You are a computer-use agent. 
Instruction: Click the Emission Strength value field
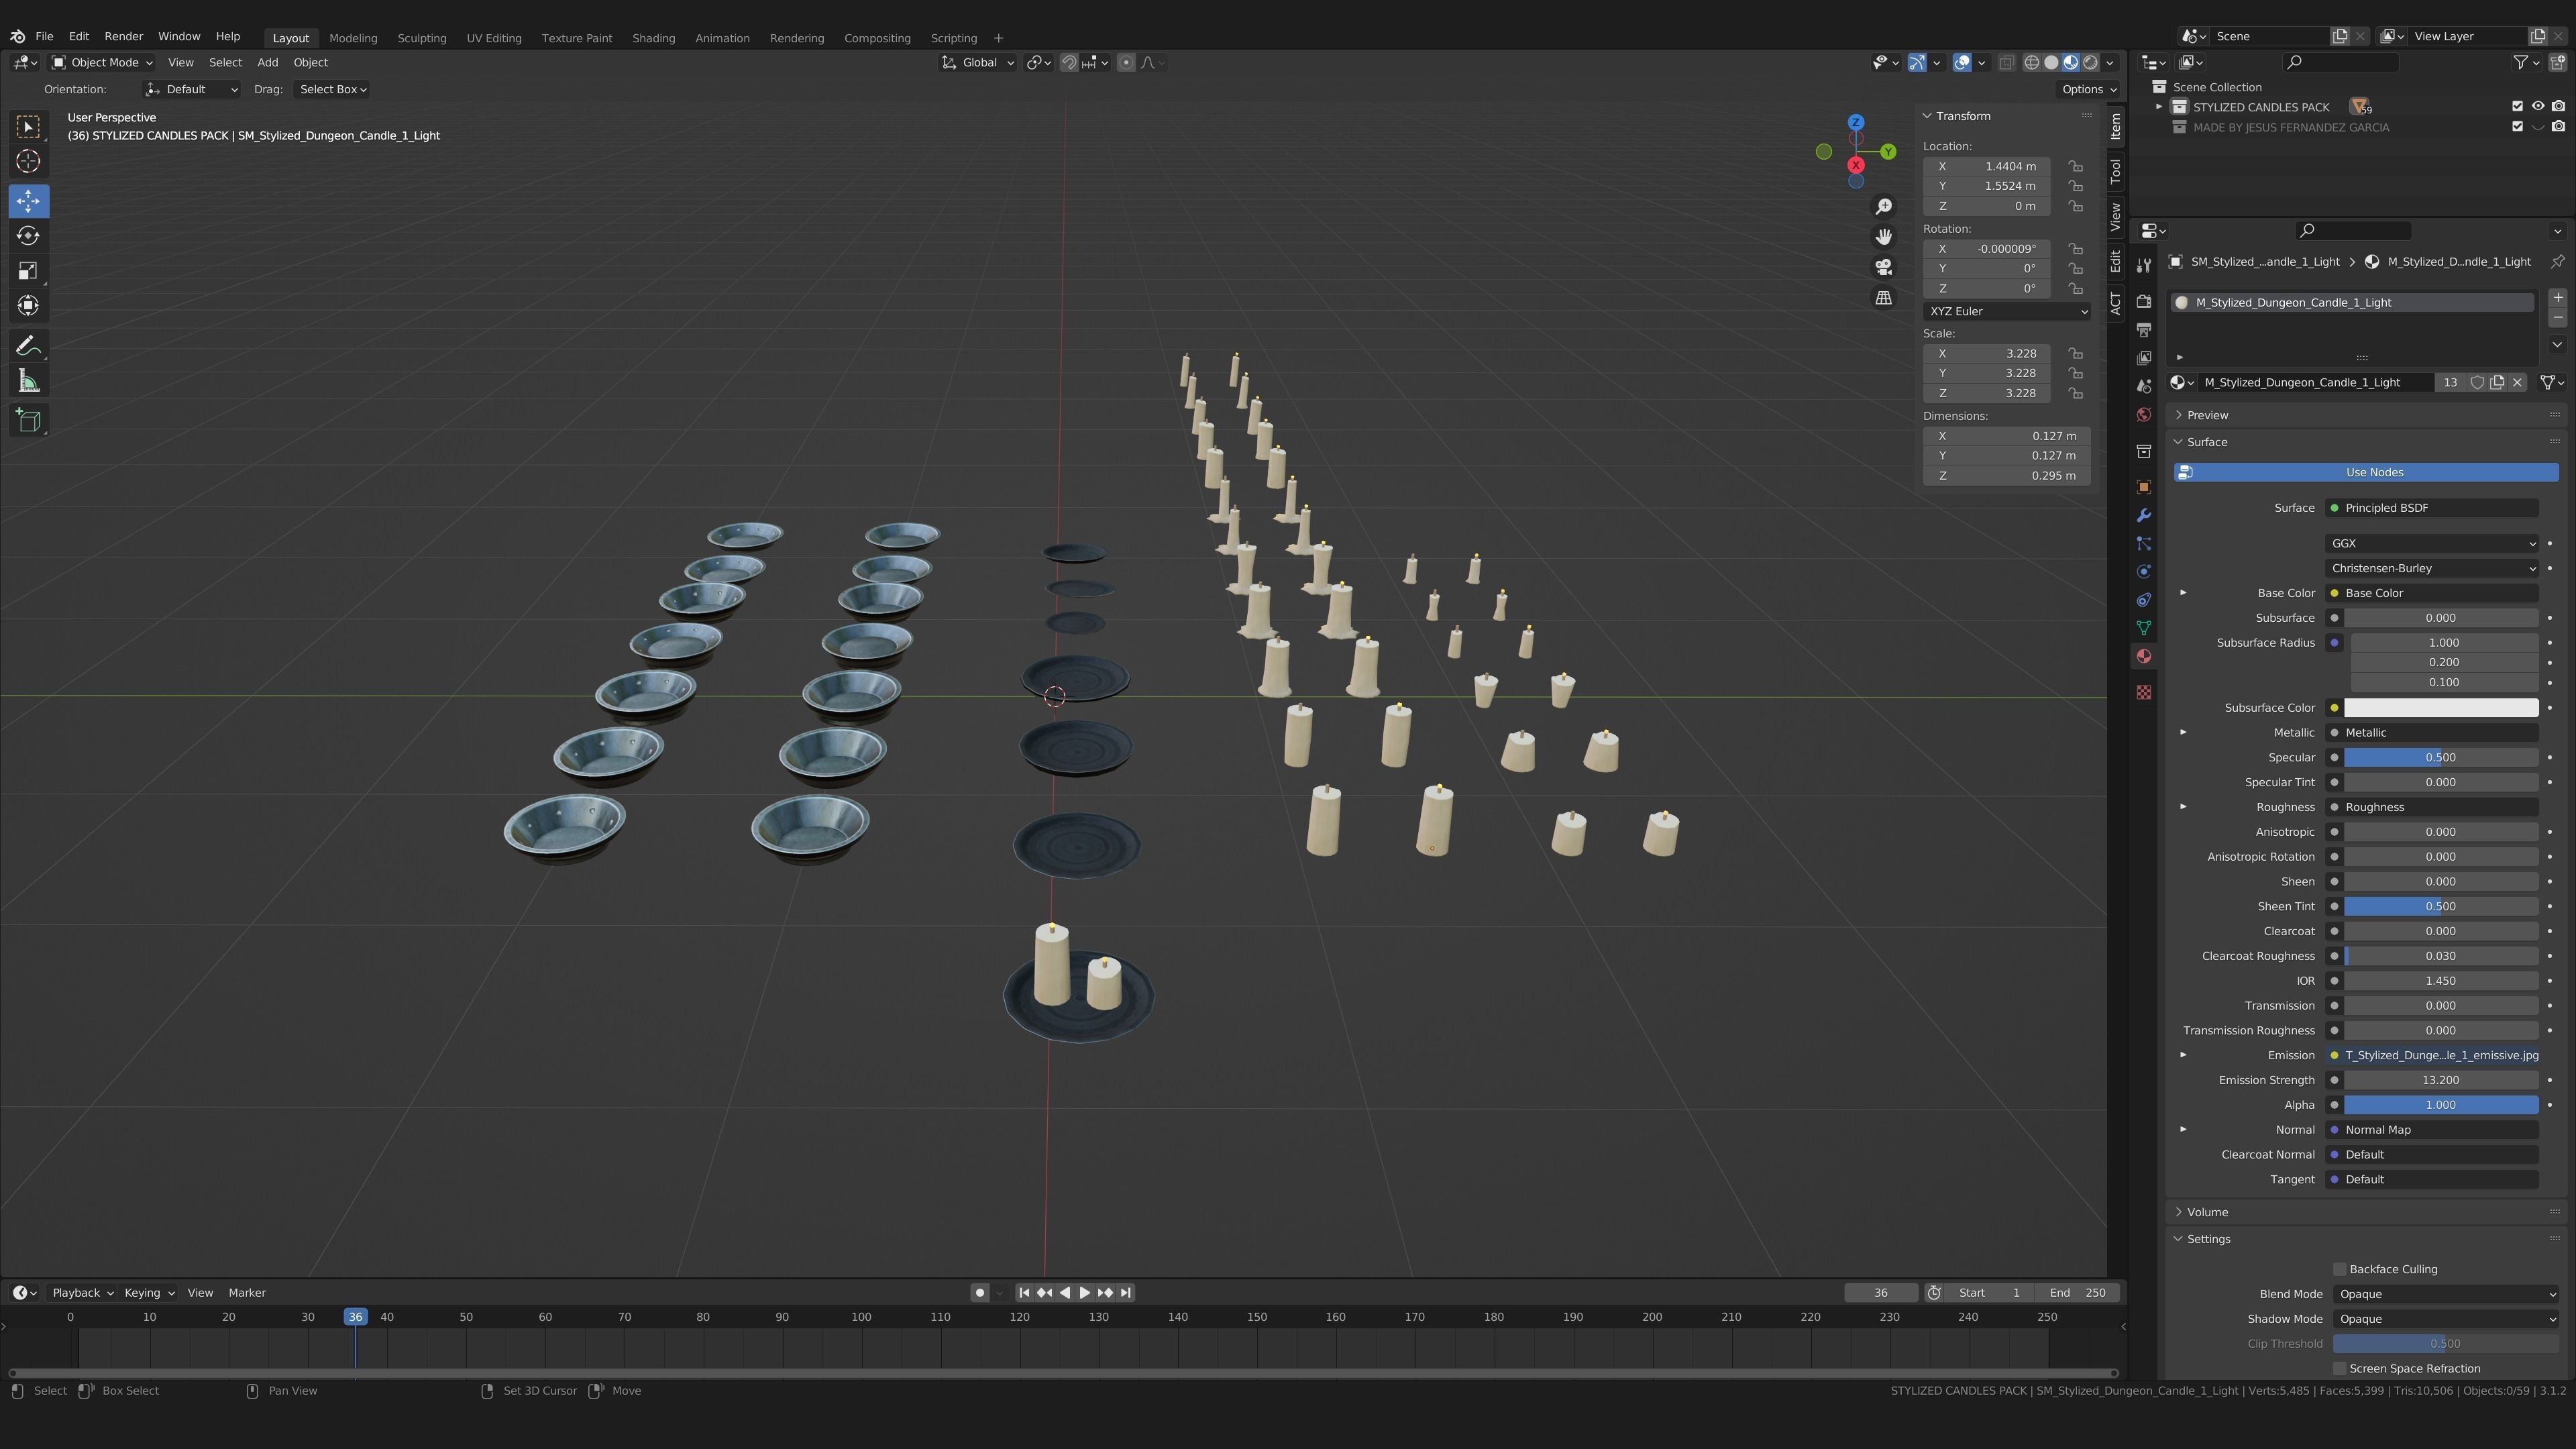click(x=2440, y=1080)
